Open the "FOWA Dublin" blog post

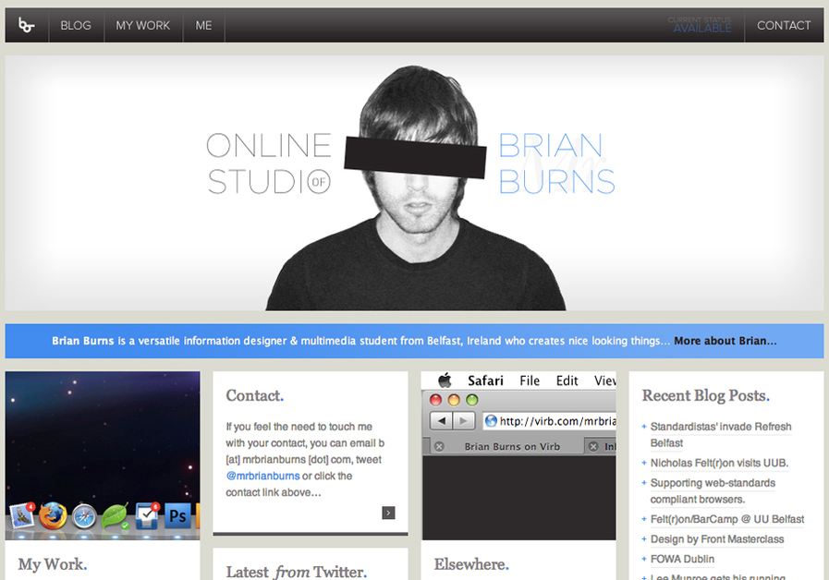click(x=681, y=558)
